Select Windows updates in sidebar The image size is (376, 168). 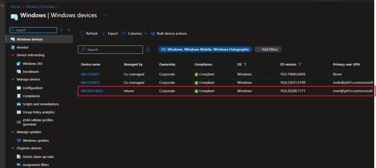[x=36, y=141]
